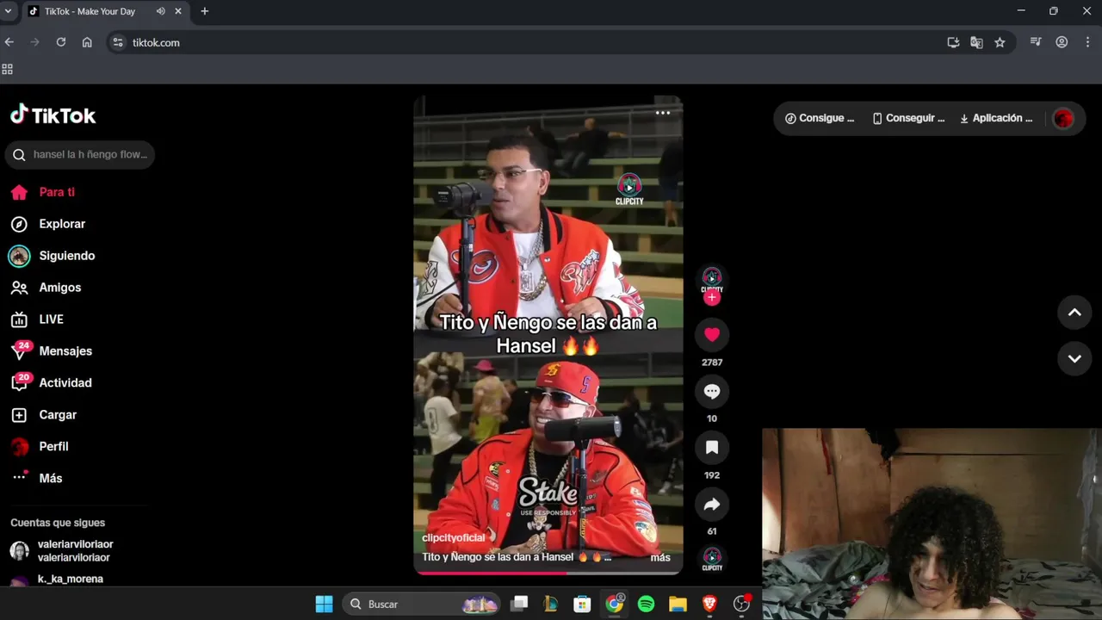Image resolution: width=1102 pixels, height=620 pixels.
Task: Open Windows Start menu
Action: coord(324,604)
